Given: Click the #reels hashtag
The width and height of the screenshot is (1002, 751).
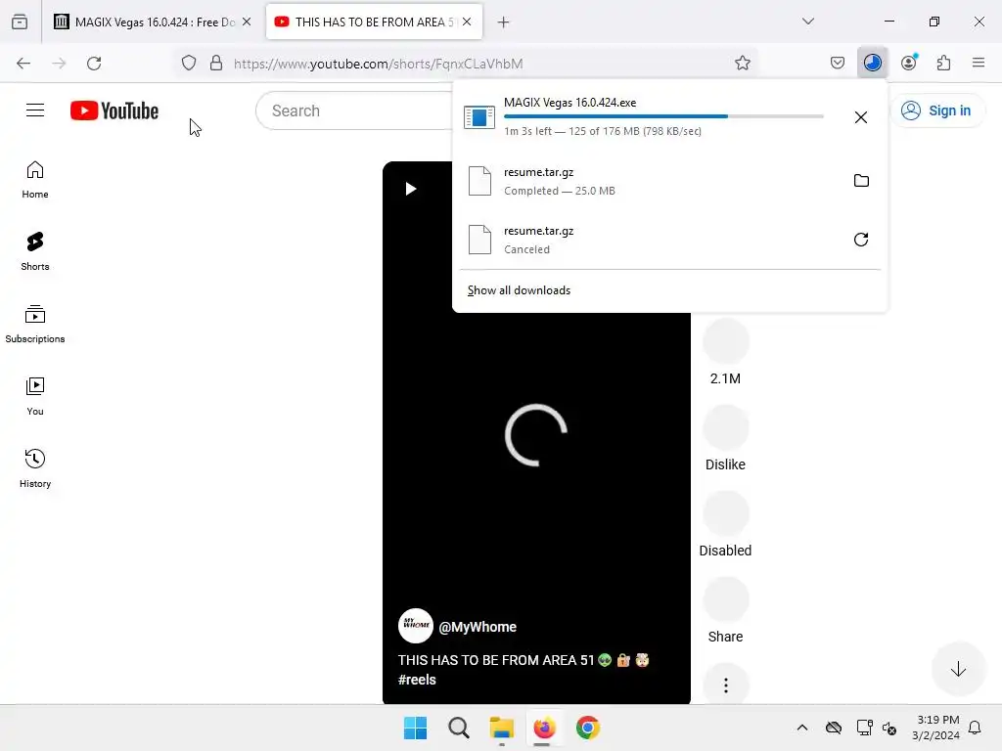Looking at the screenshot, I should click(x=417, y=680).
